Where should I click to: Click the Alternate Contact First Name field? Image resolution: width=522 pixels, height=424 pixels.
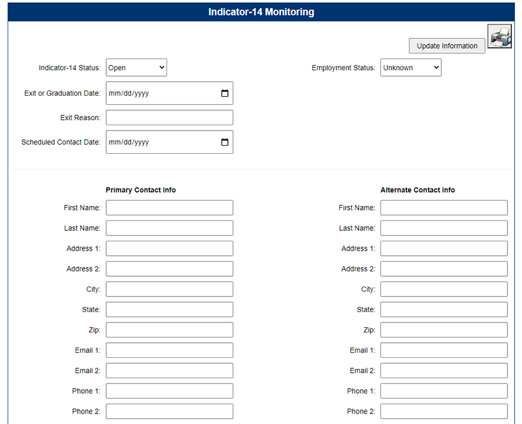coord(444,208)
